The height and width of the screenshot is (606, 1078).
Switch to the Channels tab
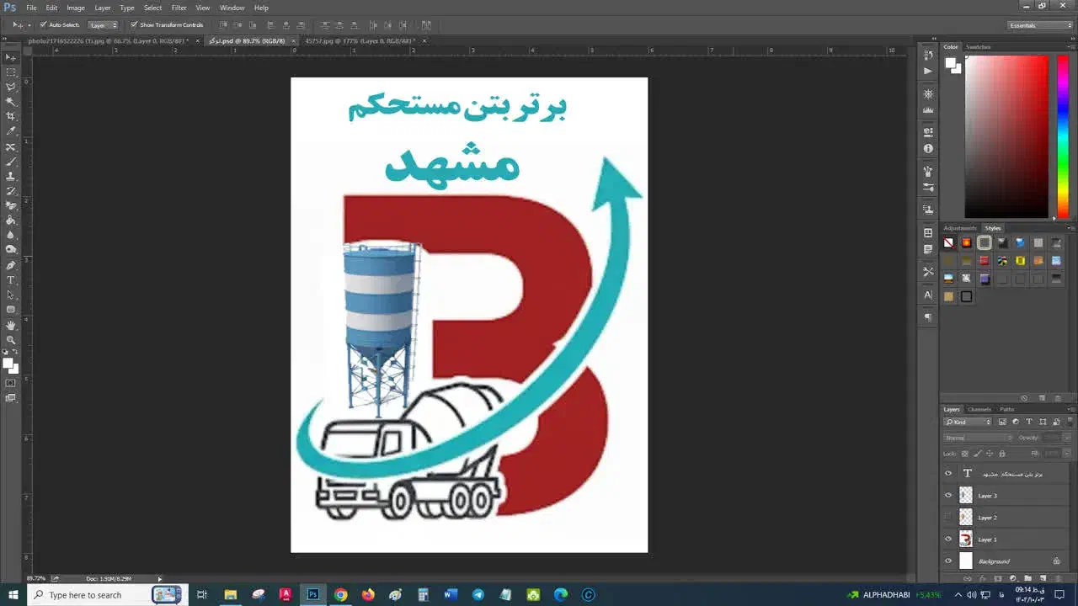coord(979,410)
